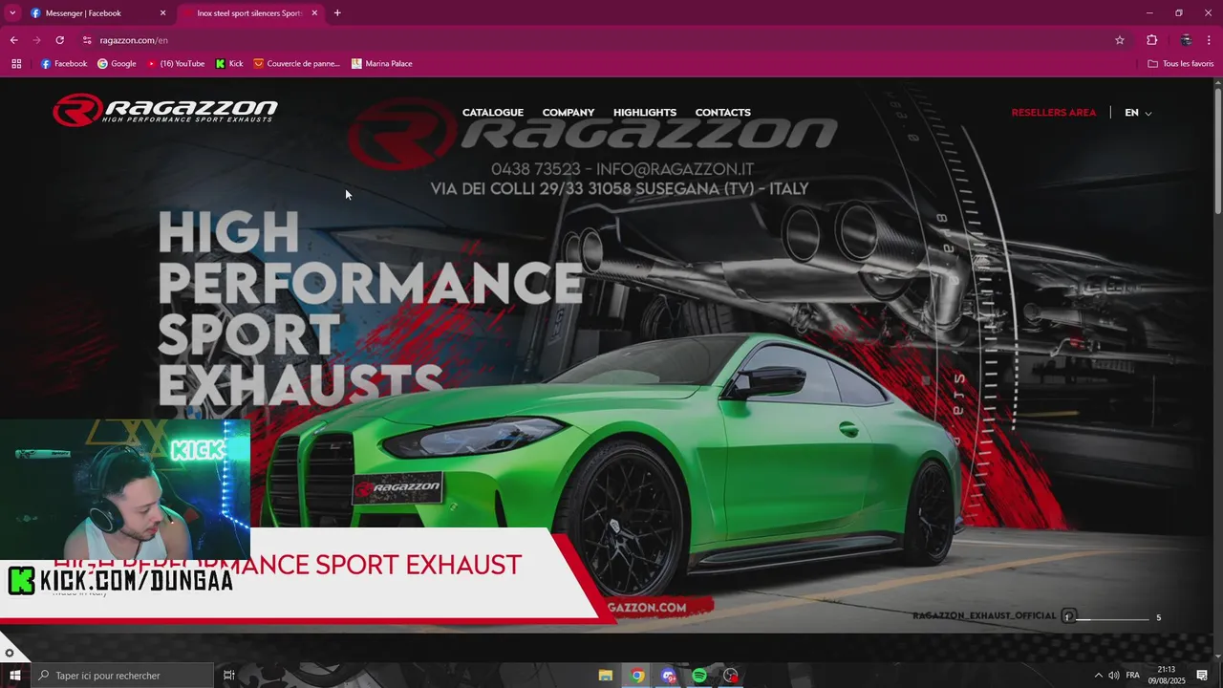
Task: Open the Chrome three-dot menu
Action: point(1210,40)
